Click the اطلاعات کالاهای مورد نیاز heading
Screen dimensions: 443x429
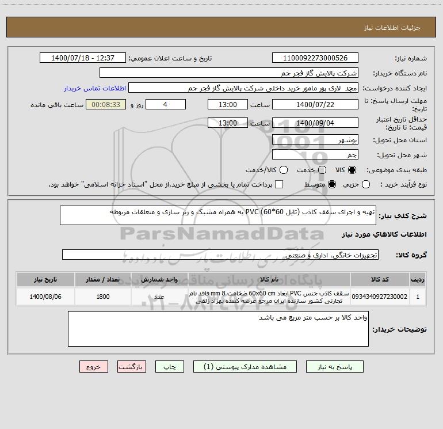tap(384, 234)
